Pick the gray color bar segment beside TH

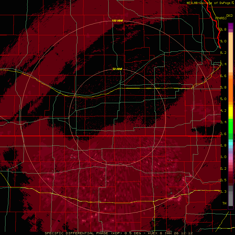point(231,201)
